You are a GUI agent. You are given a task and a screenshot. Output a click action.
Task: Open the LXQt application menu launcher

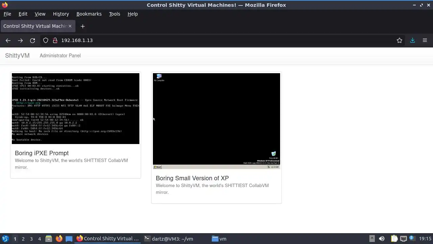tap(5, 239)
